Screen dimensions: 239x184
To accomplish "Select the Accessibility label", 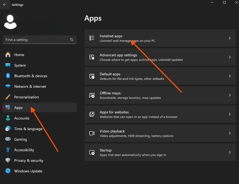I will coord(24,150).
